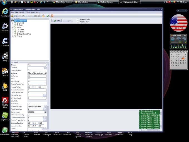The height and width of the screenshot is (142, 189).
Task: Click the Save project floppy icon
Action: click(x=16, y=16)
